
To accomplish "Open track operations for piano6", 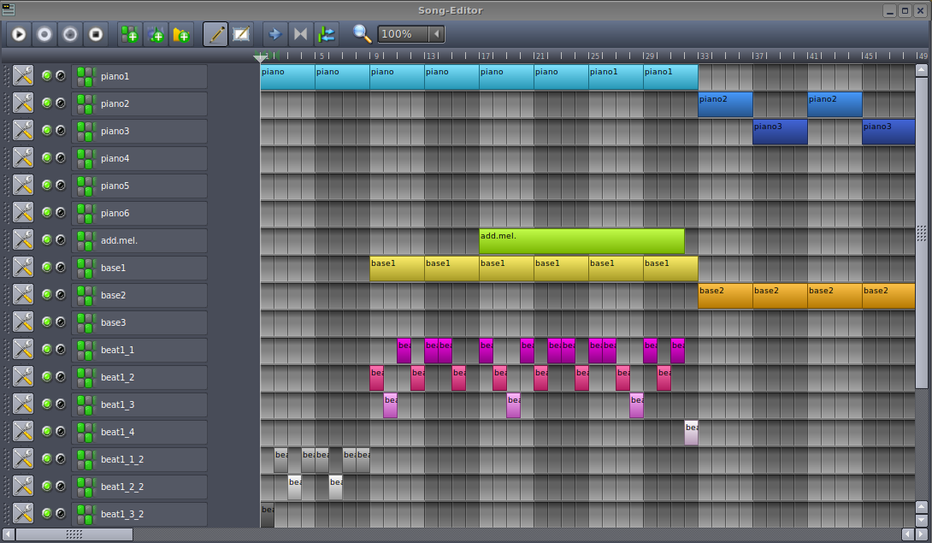I will click(23, 213).
